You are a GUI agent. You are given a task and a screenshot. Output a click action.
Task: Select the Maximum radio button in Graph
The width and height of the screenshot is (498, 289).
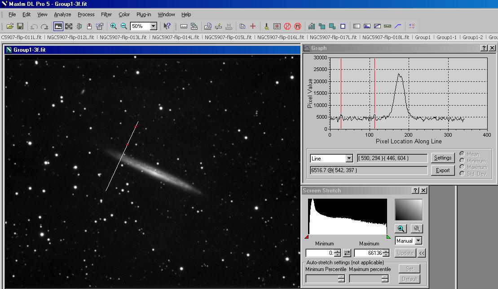point(462,167)
